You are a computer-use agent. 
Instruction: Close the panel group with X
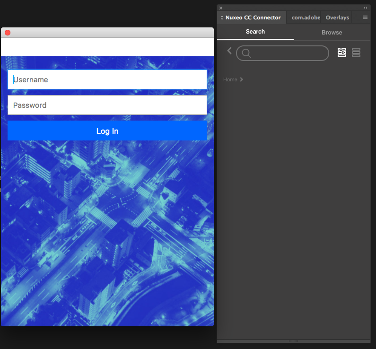click(221, 8)
